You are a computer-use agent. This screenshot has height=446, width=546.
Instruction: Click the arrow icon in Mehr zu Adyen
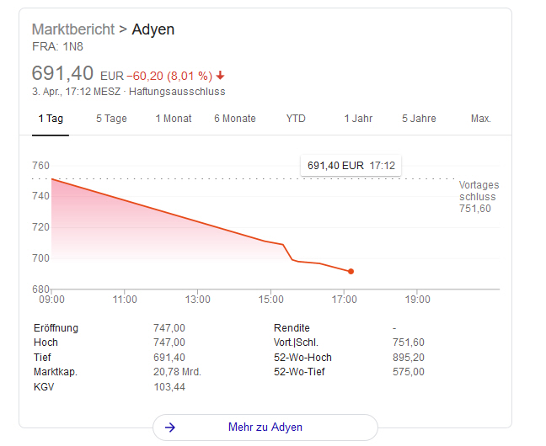pyautogui.click(x=170, y=427)
